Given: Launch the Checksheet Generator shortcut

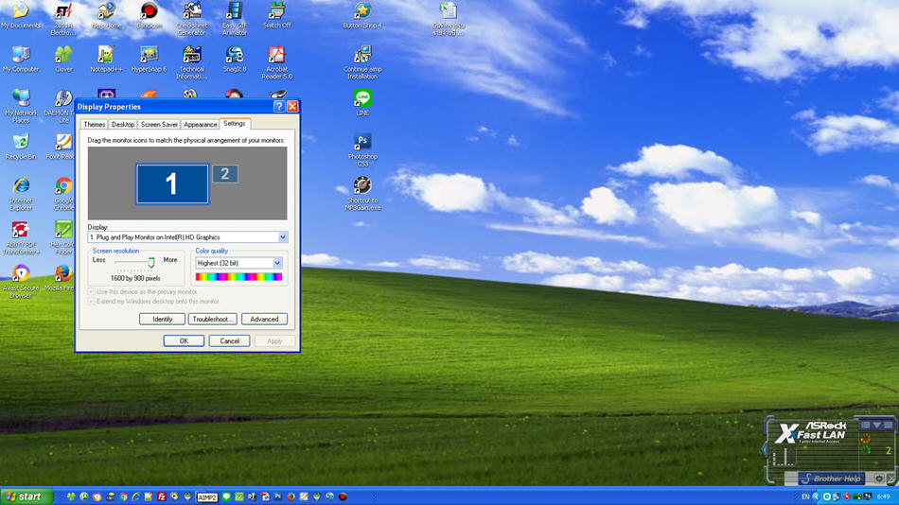Looking at the screenshot, I should (191, 18).
